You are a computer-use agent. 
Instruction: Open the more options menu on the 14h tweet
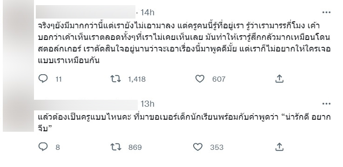tap(326, 13)
